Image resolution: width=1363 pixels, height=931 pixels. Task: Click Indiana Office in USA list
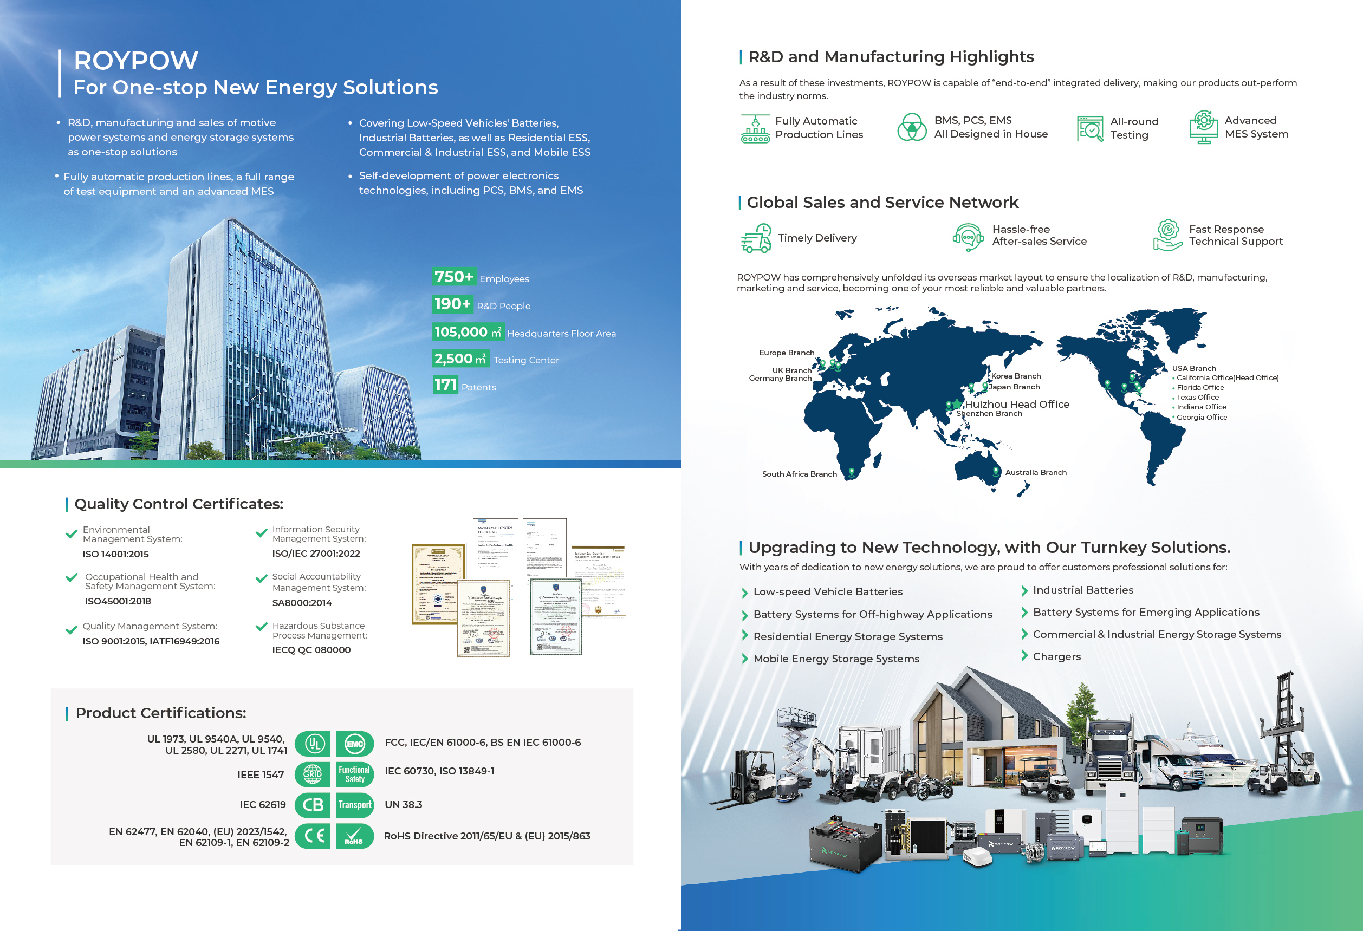(x=1201, y=407)
